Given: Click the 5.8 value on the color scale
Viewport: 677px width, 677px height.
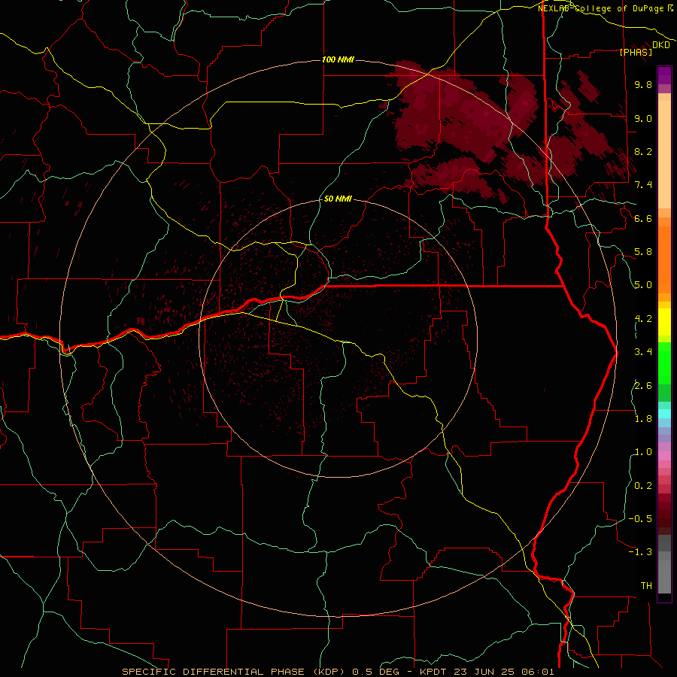Looking at the screenshot, I should coord(643,252).
